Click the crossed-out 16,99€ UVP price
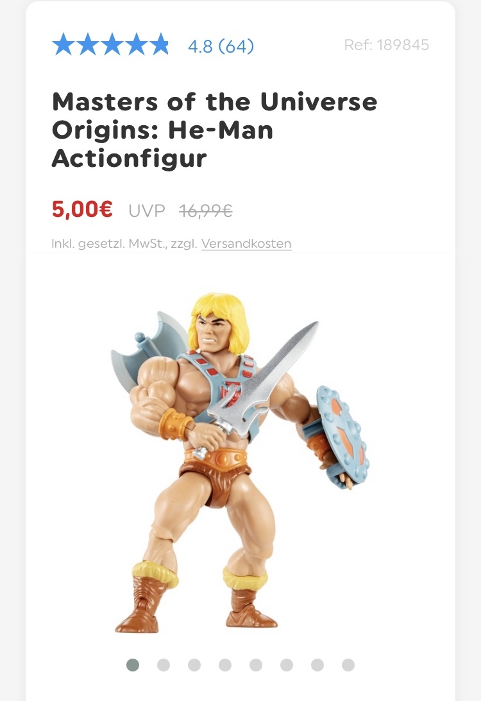The height and width of the screenshot is (701, 481). 205,210
